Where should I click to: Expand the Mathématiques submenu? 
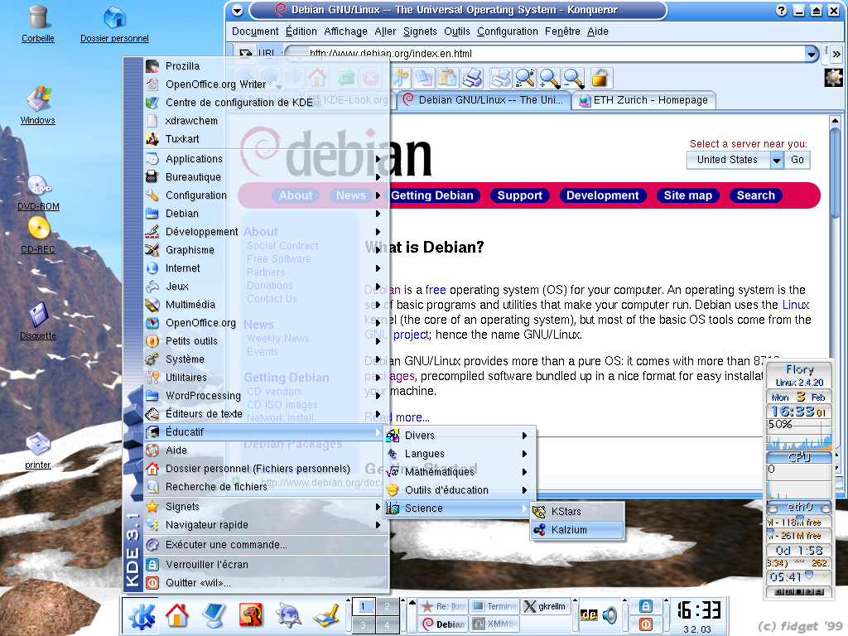[x=459, y=471]
